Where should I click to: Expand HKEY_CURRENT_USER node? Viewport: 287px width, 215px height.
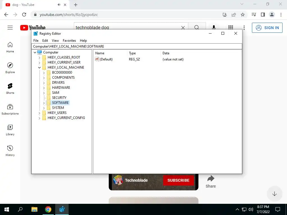[39, 62]
